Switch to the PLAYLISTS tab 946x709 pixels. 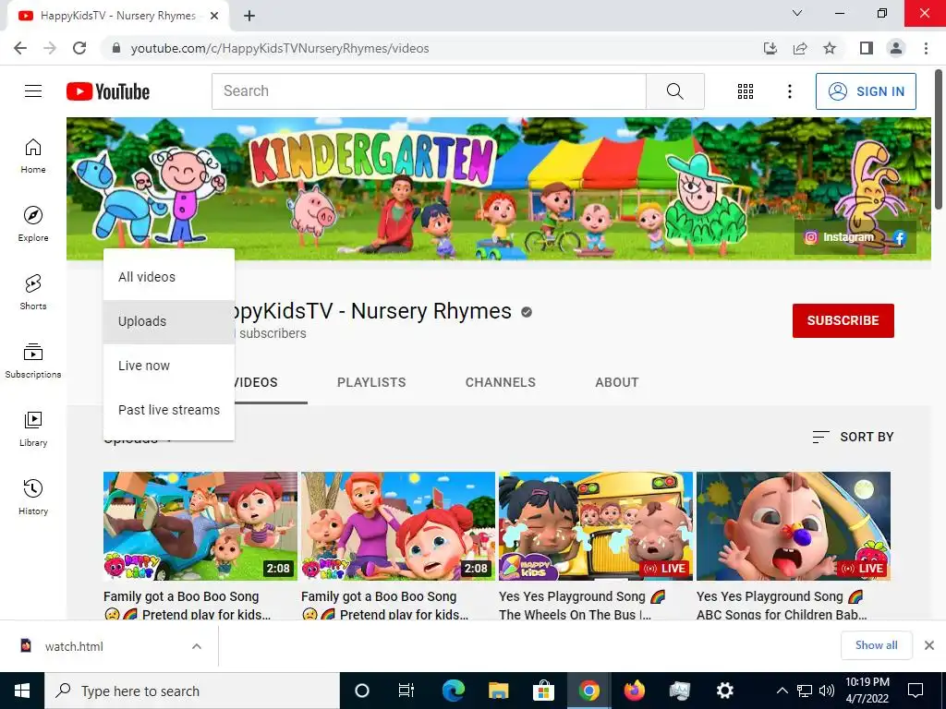[x=371, y=382]
